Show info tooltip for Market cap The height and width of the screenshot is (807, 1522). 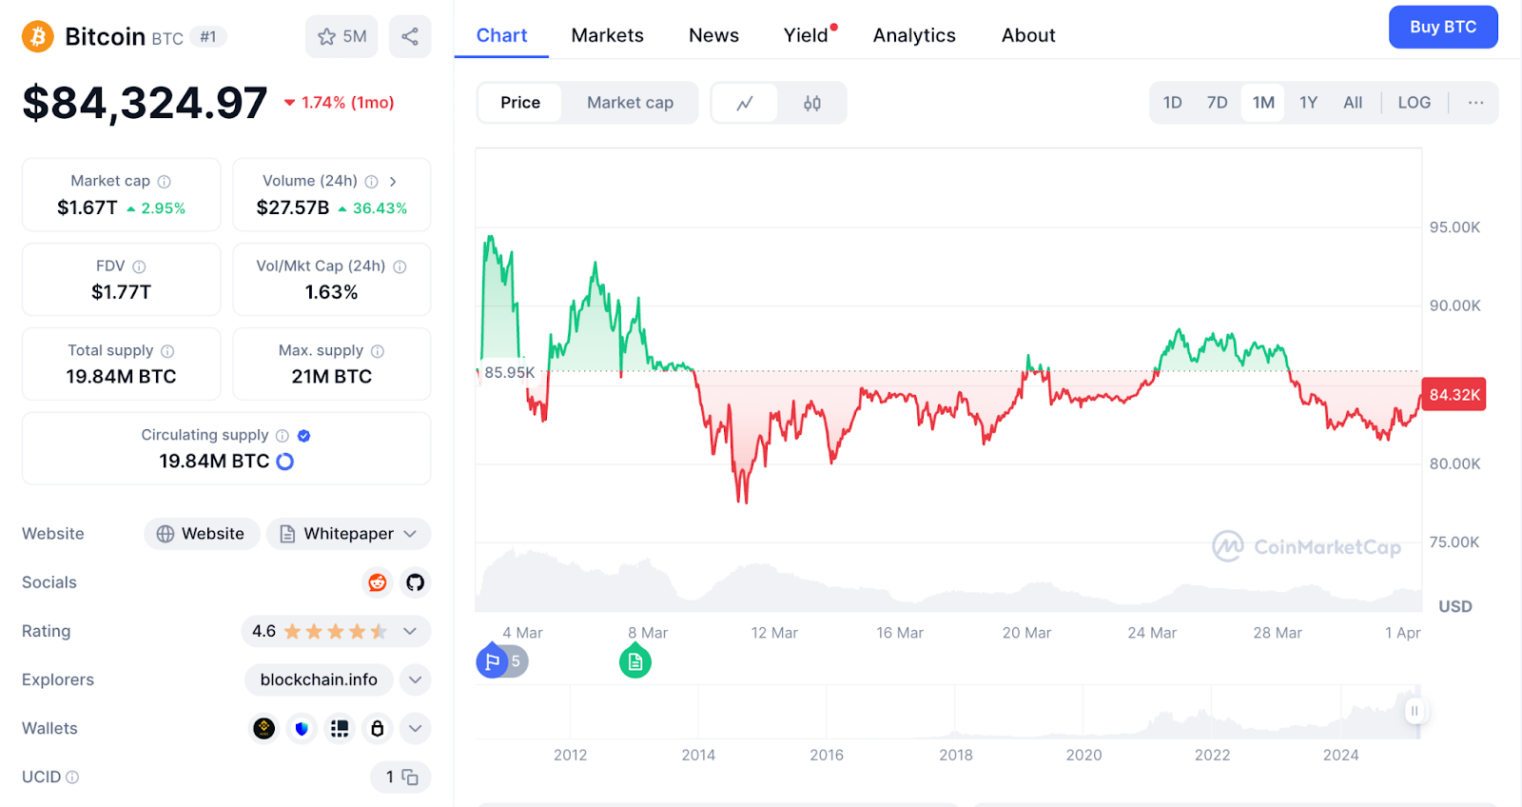(x=165, y=181)
